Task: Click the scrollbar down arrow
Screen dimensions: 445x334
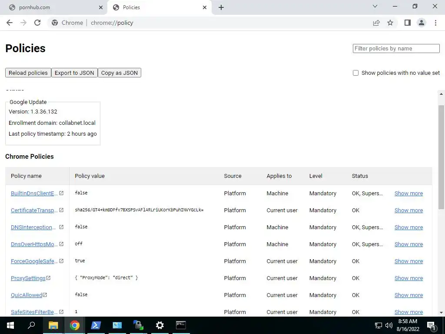Action: click(x=441, y=312)
